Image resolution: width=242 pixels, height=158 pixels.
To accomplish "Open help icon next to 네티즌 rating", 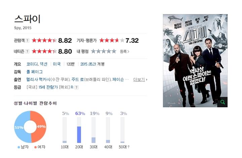I will coord(27,51).
